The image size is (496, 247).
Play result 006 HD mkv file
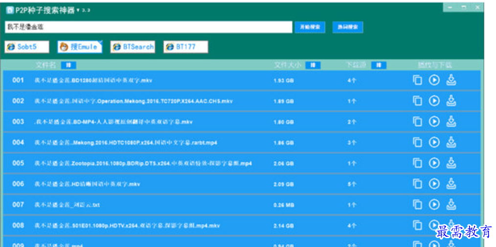click(x=434, y=184)
